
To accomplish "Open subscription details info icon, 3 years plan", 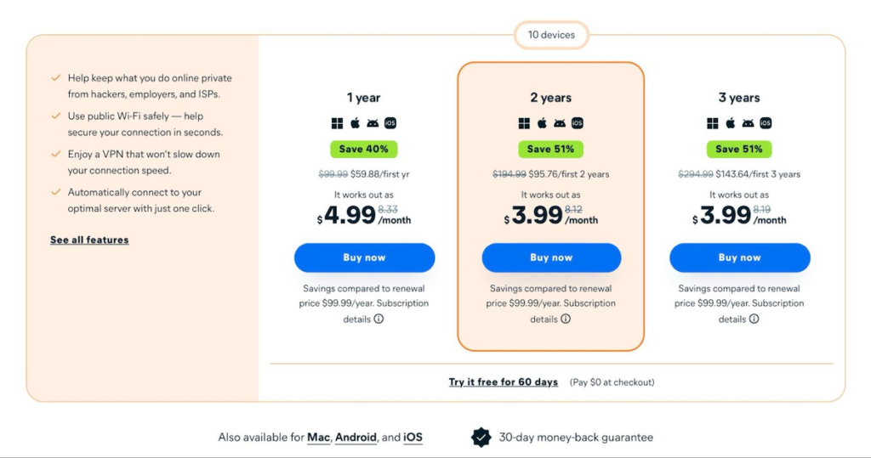I will [x=754, y=319].
